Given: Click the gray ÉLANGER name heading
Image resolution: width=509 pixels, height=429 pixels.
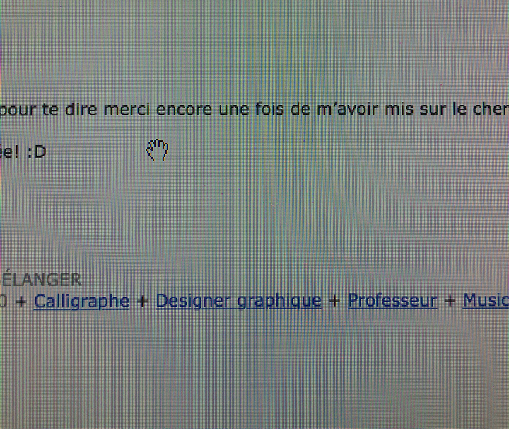Looking at the screenshot, I should click(41, 280).
